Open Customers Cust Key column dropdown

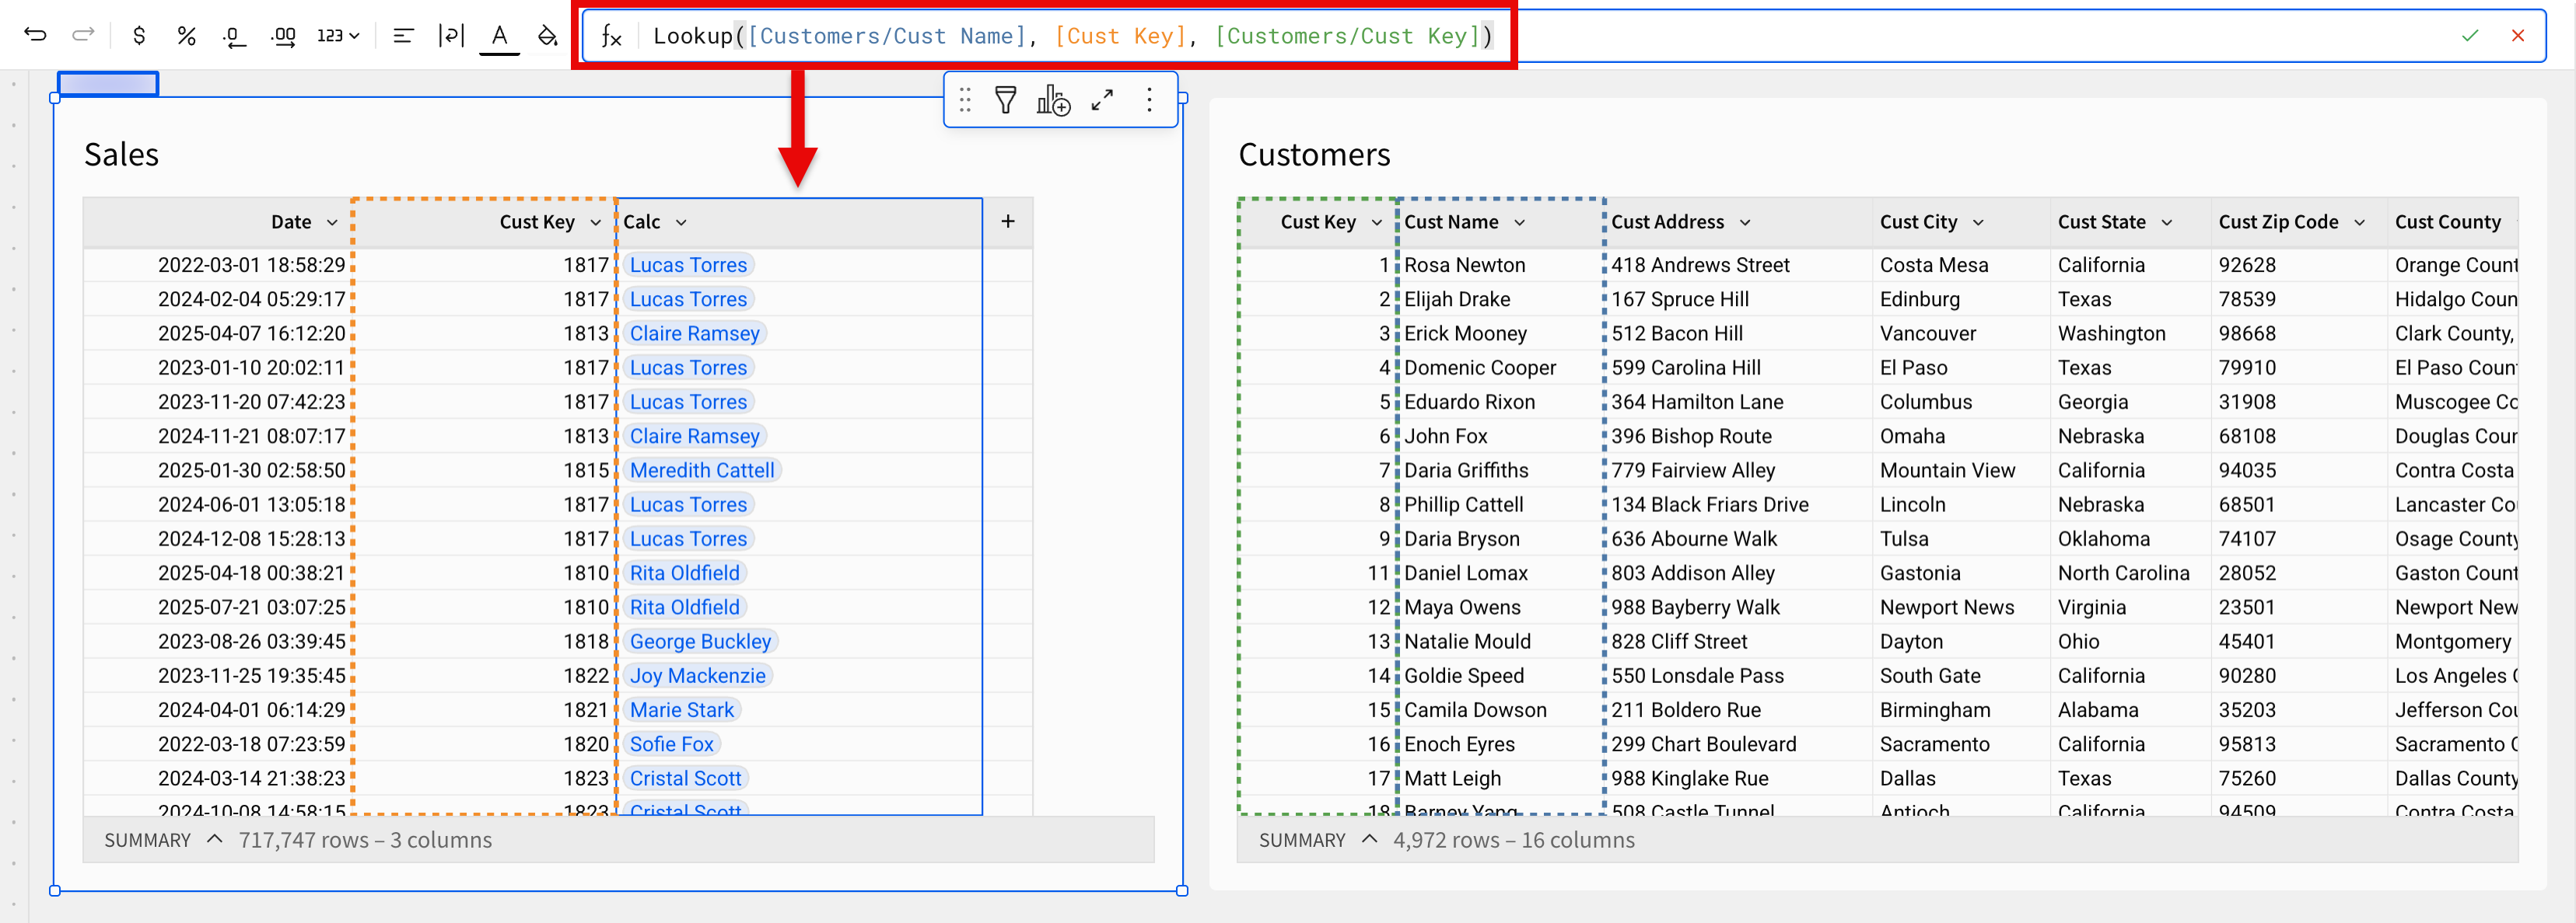tap(1376, 221)
